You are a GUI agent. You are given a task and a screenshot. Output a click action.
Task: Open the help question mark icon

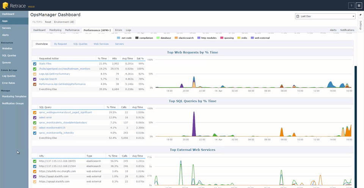coord(351,6)
